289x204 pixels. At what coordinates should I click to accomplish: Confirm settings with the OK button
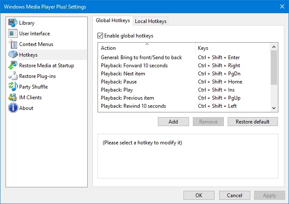(199, 195)
